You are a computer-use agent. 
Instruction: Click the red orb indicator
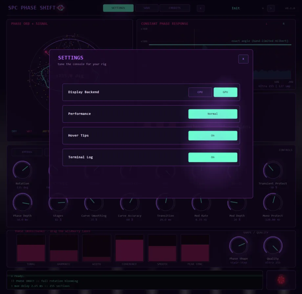[x=281, y=280]
